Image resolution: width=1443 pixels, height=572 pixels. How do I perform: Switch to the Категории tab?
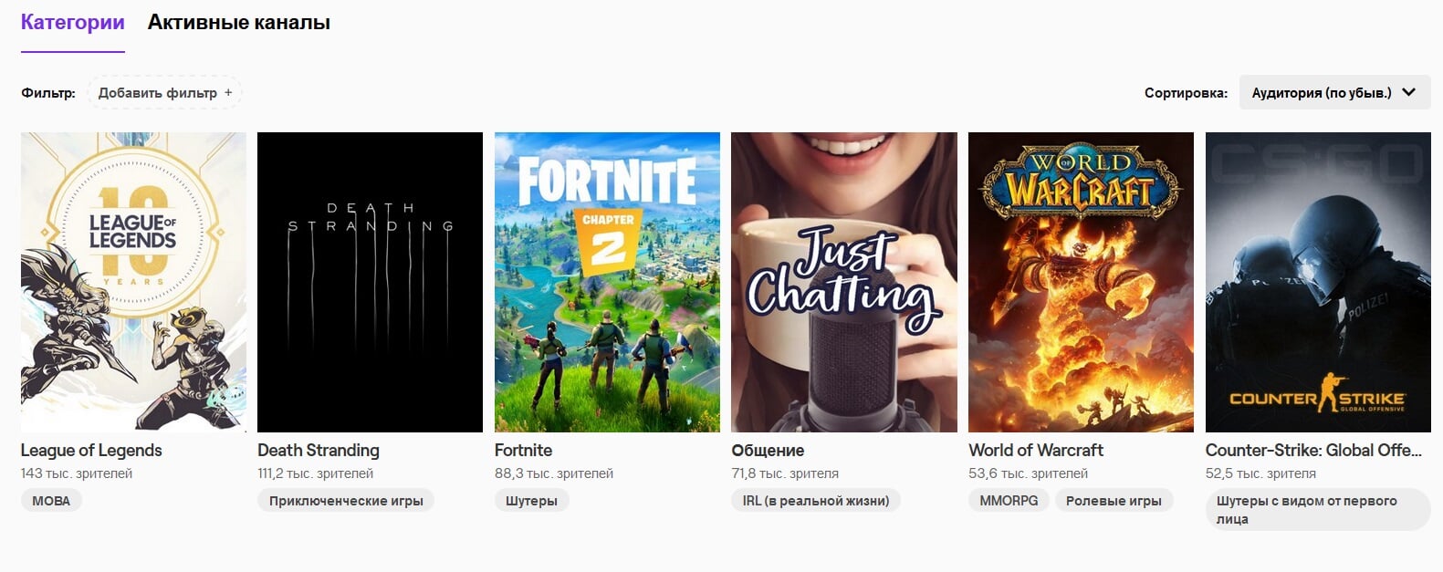pos(73,23)
